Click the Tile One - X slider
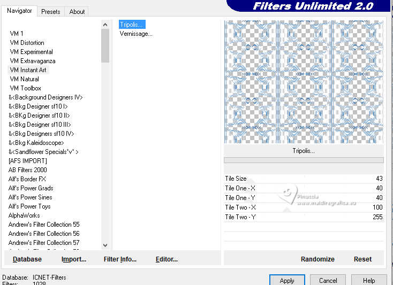 pyautogui.click(x=304, y=188)
